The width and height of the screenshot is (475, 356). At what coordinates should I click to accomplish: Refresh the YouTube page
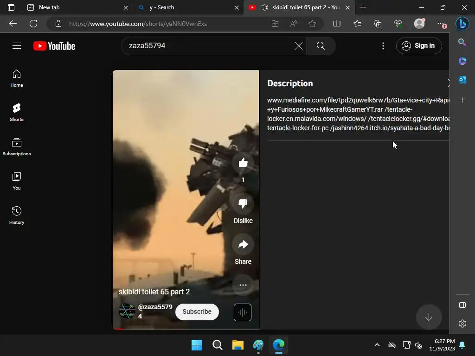(x=33, y=24)
